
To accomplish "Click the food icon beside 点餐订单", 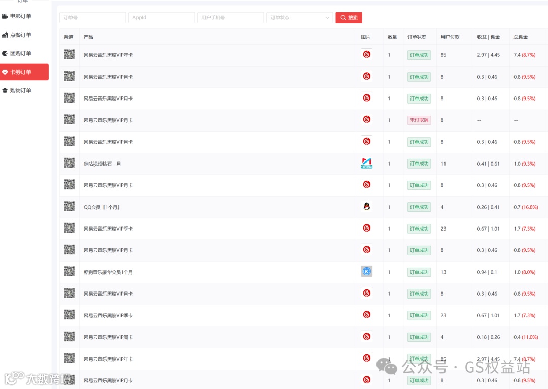I will point(5,35).
